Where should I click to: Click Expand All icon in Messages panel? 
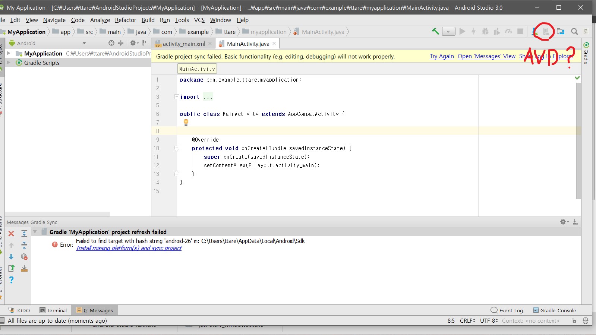24,234
